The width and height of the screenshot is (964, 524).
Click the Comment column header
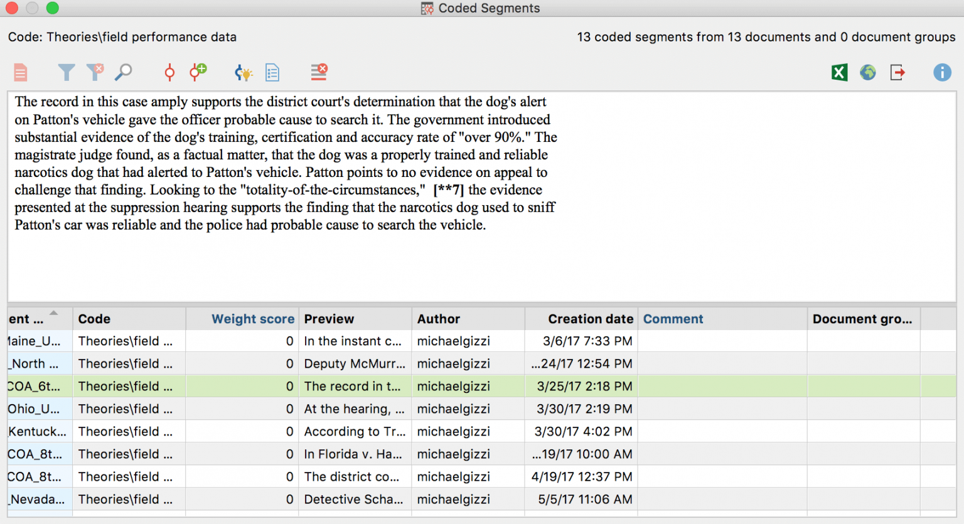673,318
